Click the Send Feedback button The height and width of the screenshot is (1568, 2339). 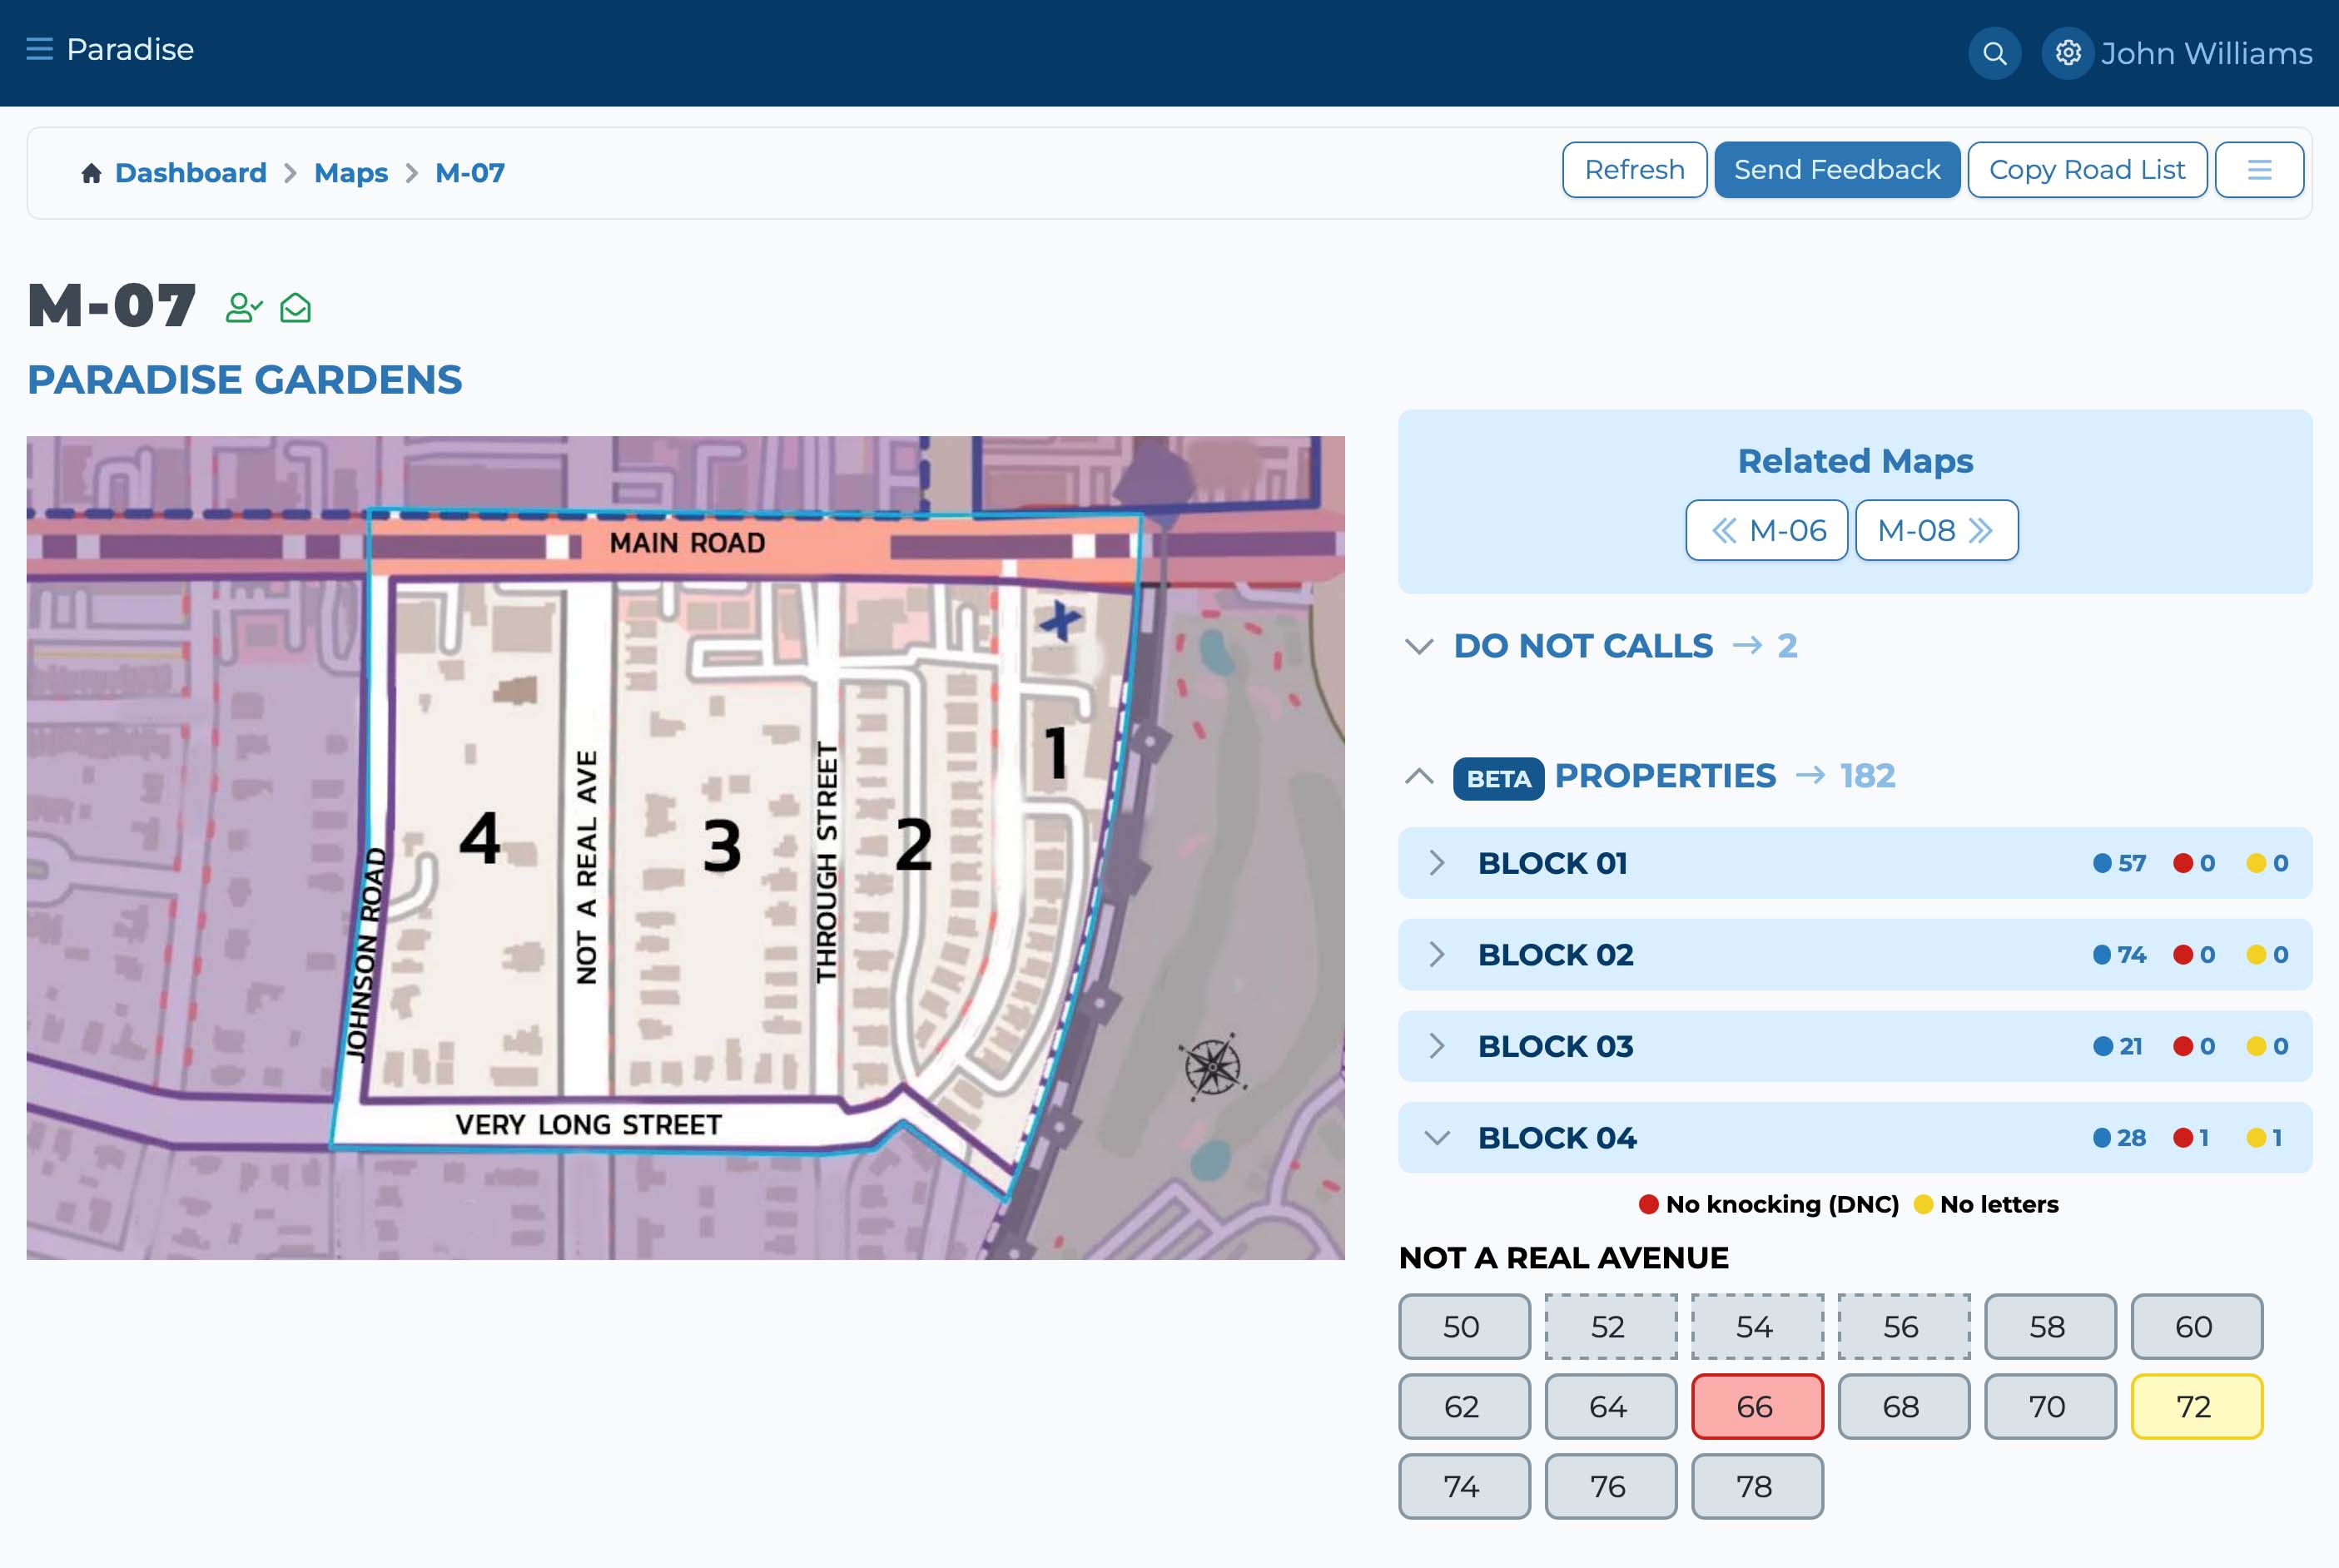tap(1836, 170)
